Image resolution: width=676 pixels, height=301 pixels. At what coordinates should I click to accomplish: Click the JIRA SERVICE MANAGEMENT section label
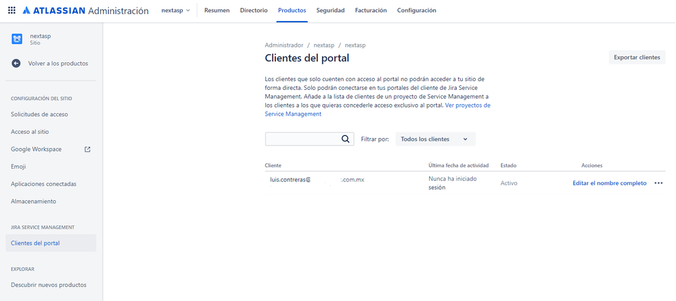tap(43, 227)
